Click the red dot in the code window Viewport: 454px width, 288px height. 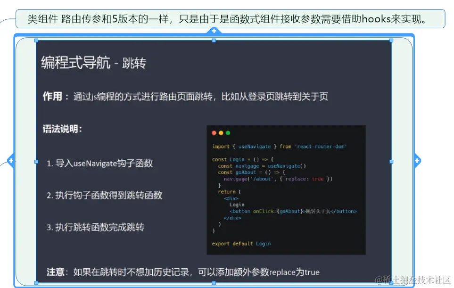click(x=214, y=133)
